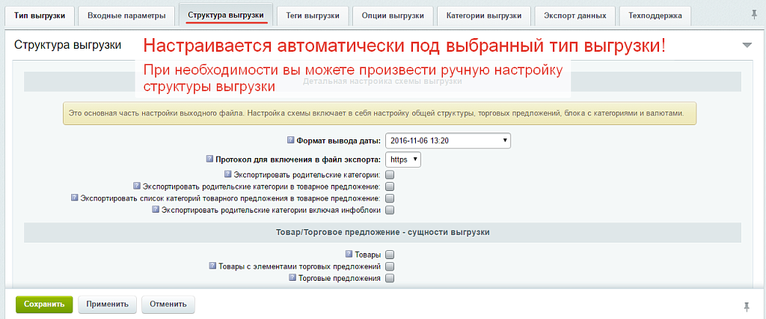The image size is (766, 319).
Task: Click the help icon beside 'Протокол для включения в файл экспорта'
Action: point(210,159)
